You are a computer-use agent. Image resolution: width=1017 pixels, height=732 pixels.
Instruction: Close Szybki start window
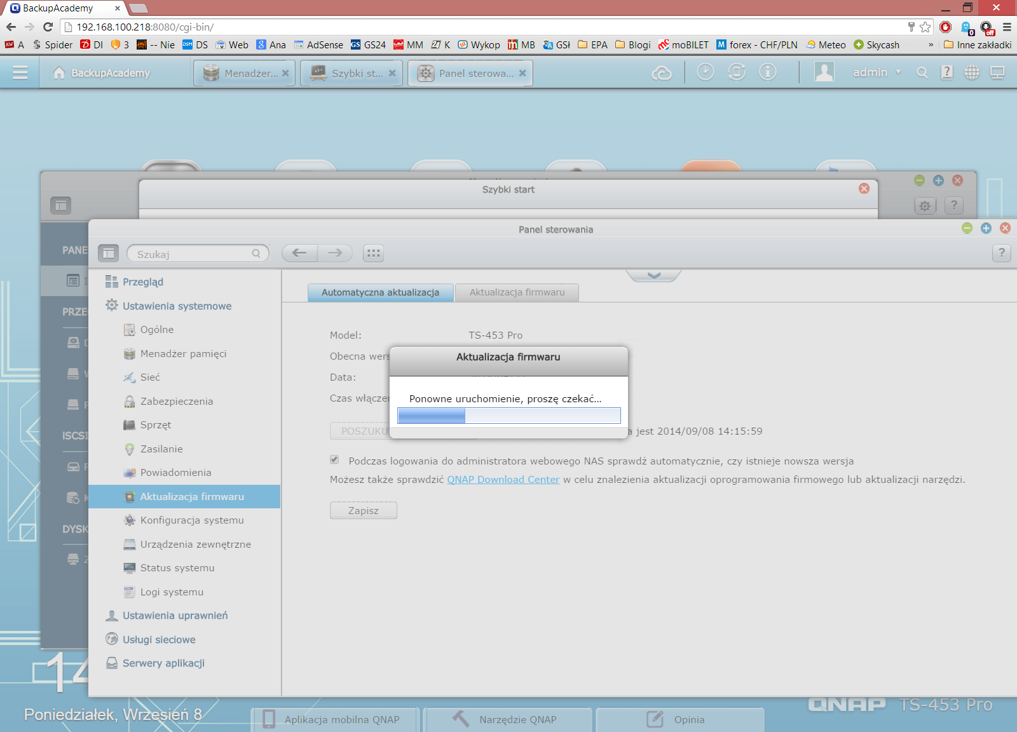pyautogui.click(x=864, y=189)
